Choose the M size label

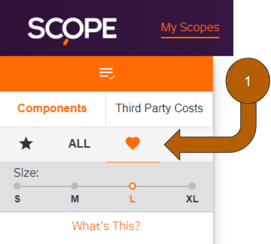75,199
